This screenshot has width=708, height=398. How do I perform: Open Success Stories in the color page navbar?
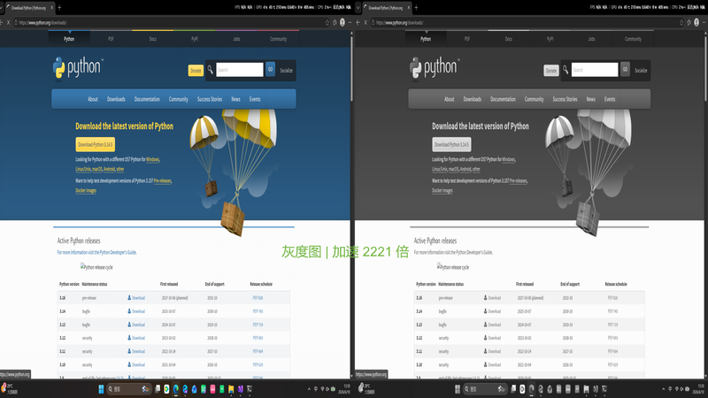click(x=210, y=99)
